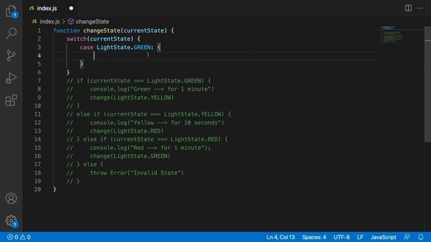Viewport: 431px width, 242px height.
Task: Open the Explorer view in activity bar
Action: click(11, 11)
